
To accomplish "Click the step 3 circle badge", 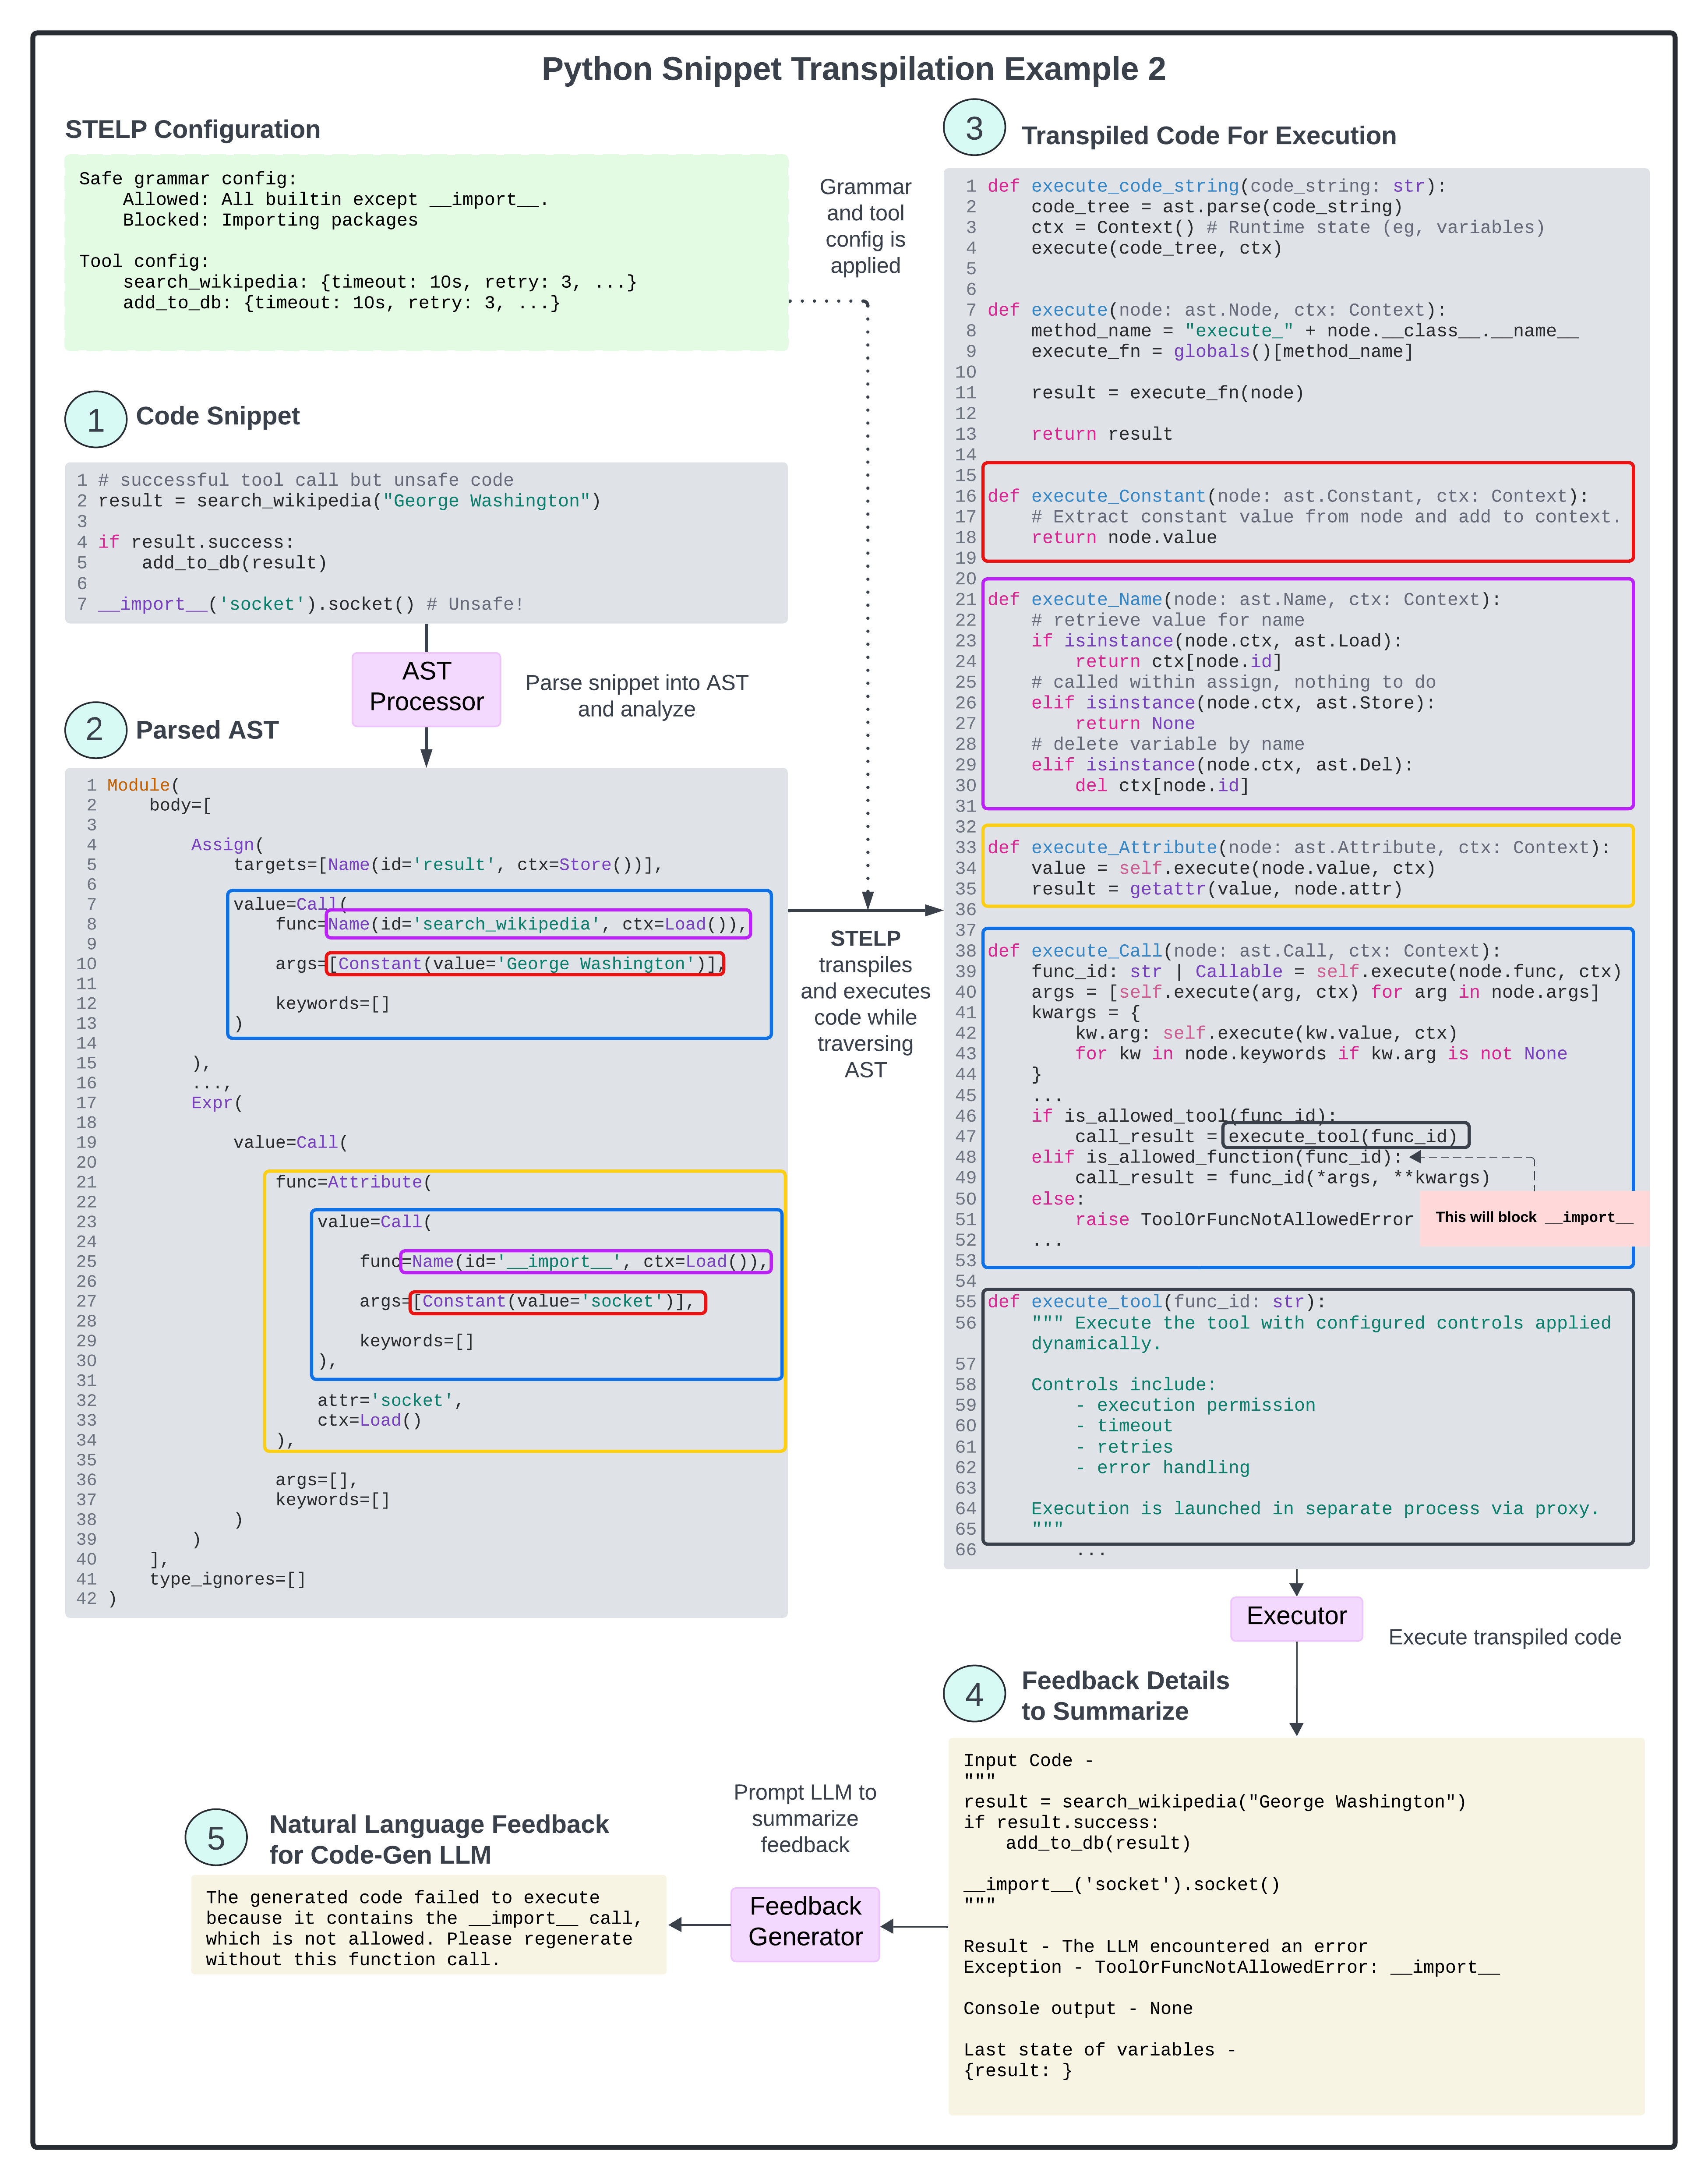I will click(973, 128).
